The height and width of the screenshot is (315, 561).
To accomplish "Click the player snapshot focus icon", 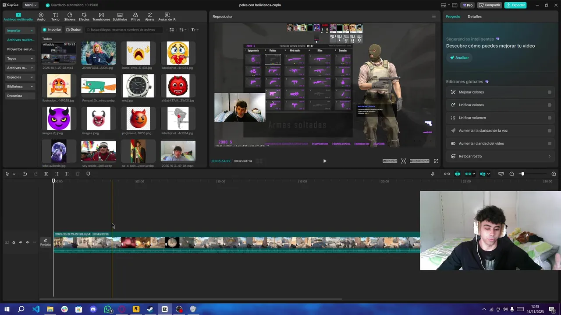I will (404, 161).
